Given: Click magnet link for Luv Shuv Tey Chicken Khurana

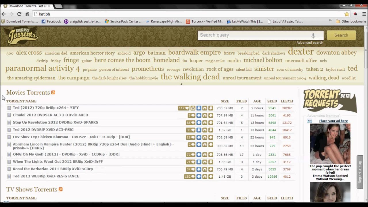Looking at the screenshot, I should (205, 137).
